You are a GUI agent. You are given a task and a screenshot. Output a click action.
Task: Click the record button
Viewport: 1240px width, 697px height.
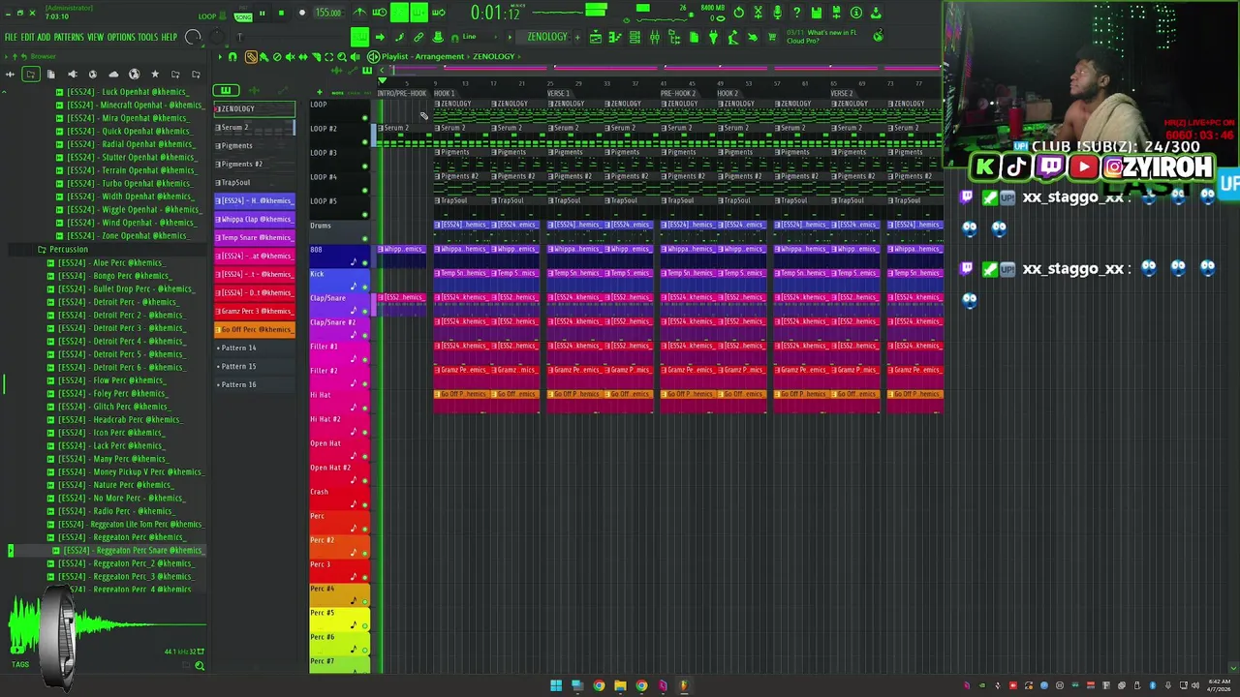(301, 13)
